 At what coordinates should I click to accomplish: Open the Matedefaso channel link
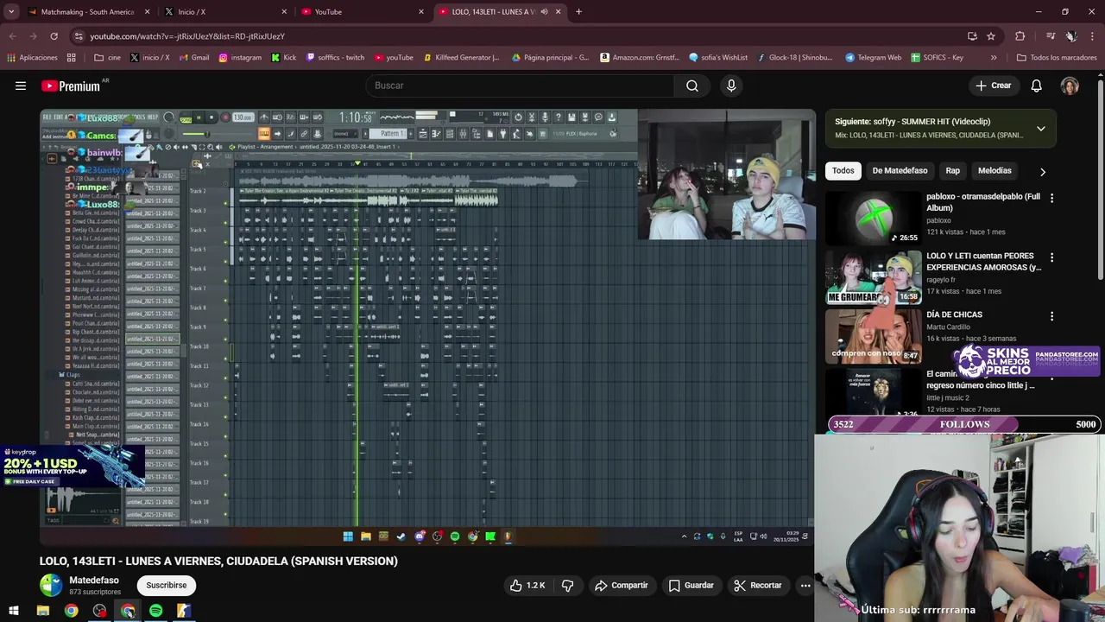[x=94, y=581]
